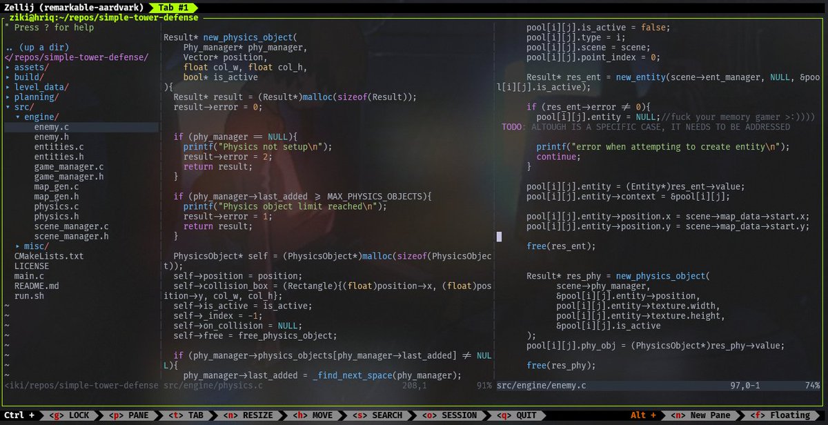Click the 74% scroll indicator
The height and width of the screenshot is (425, 828).
812,386
